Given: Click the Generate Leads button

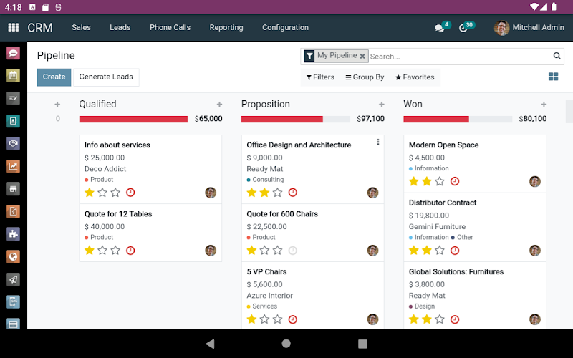Looking at the screenshot, I should coord(106,77).
